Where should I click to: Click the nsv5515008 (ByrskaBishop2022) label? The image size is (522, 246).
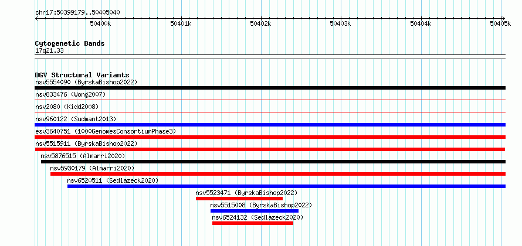tap(261, 205)
